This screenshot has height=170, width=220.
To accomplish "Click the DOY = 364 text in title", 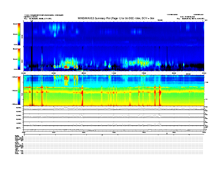I will [x=148, y=18].
